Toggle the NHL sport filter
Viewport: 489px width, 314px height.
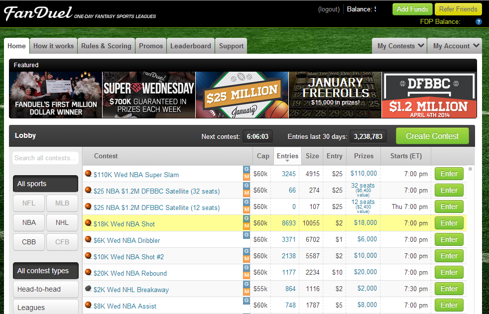pyautogui.click(x=62, y=222)
